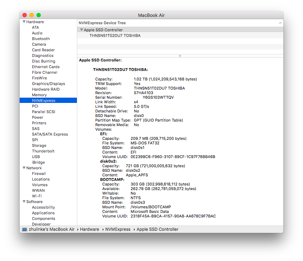The width and height of the screenshot is (303, 261).
Task: Click the pane divider handle dot
Action: (180, 56)
